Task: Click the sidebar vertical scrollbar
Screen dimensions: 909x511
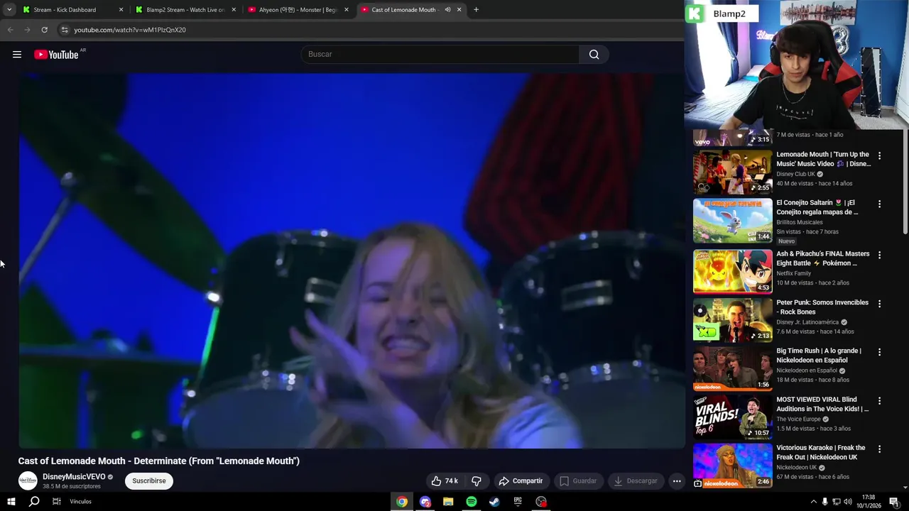Action: [x=905, y=183]
